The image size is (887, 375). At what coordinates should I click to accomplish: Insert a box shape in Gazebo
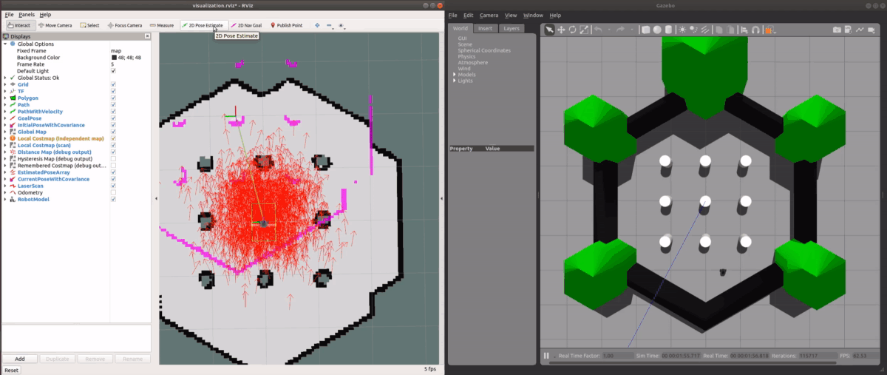[646, 30]
